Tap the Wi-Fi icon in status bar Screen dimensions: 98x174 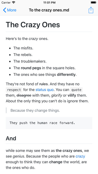click(x=13, y=2)
